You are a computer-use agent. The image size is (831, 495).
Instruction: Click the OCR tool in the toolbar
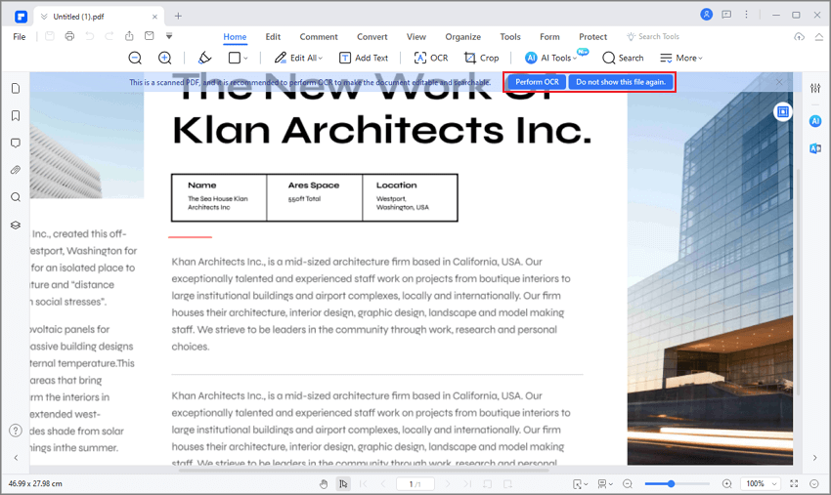click(430, 58)
